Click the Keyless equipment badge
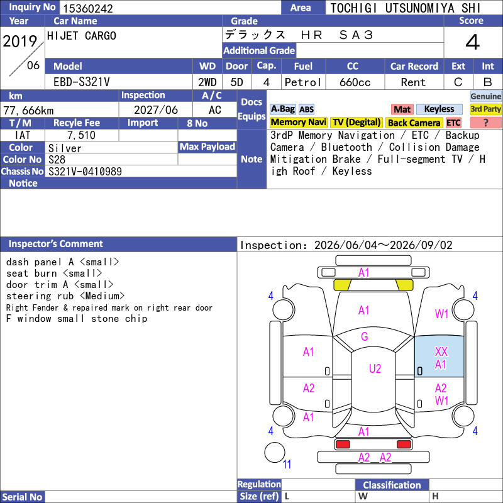The height and width of the screenshot is (503, 503). [x=439, y=109]
